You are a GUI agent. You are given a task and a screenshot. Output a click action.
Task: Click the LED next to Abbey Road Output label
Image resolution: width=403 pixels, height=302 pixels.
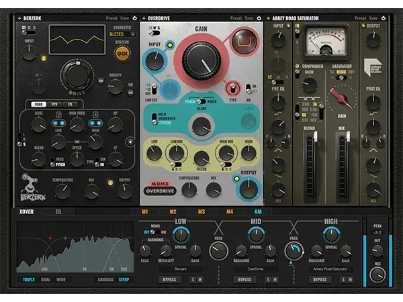coord(363,26)
